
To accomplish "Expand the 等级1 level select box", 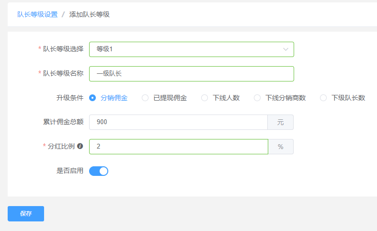I will [192, 49].
